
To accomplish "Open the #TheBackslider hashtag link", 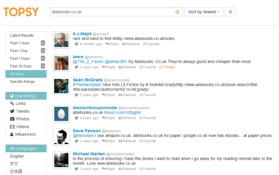I will (87, 84).
